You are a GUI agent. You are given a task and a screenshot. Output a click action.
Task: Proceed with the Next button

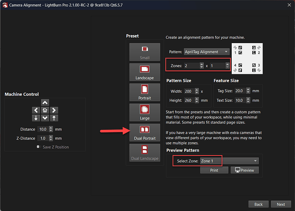(280, 204)
